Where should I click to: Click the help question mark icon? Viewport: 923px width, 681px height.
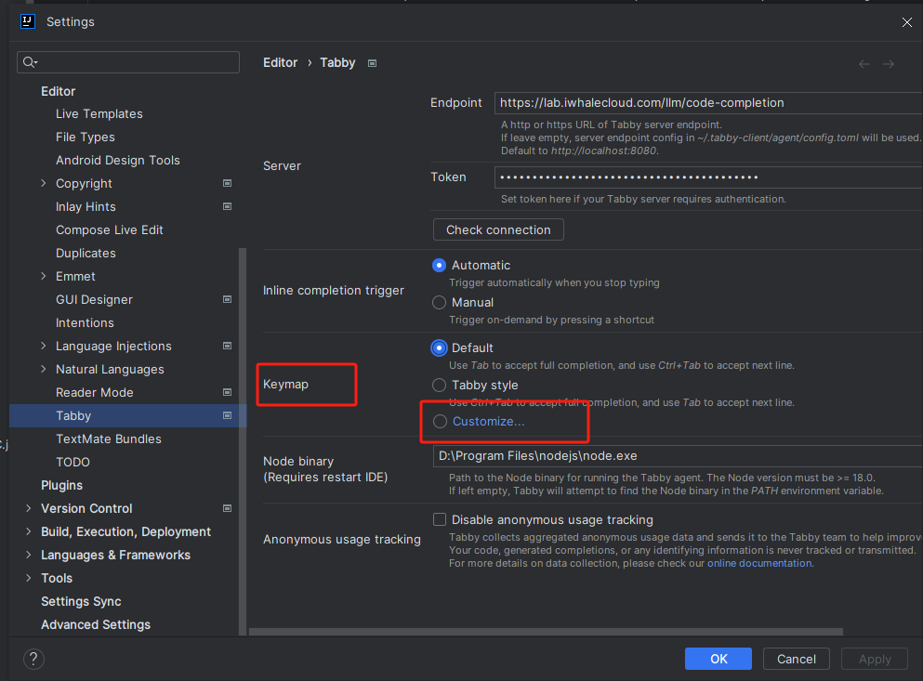[x=33, y=659]
